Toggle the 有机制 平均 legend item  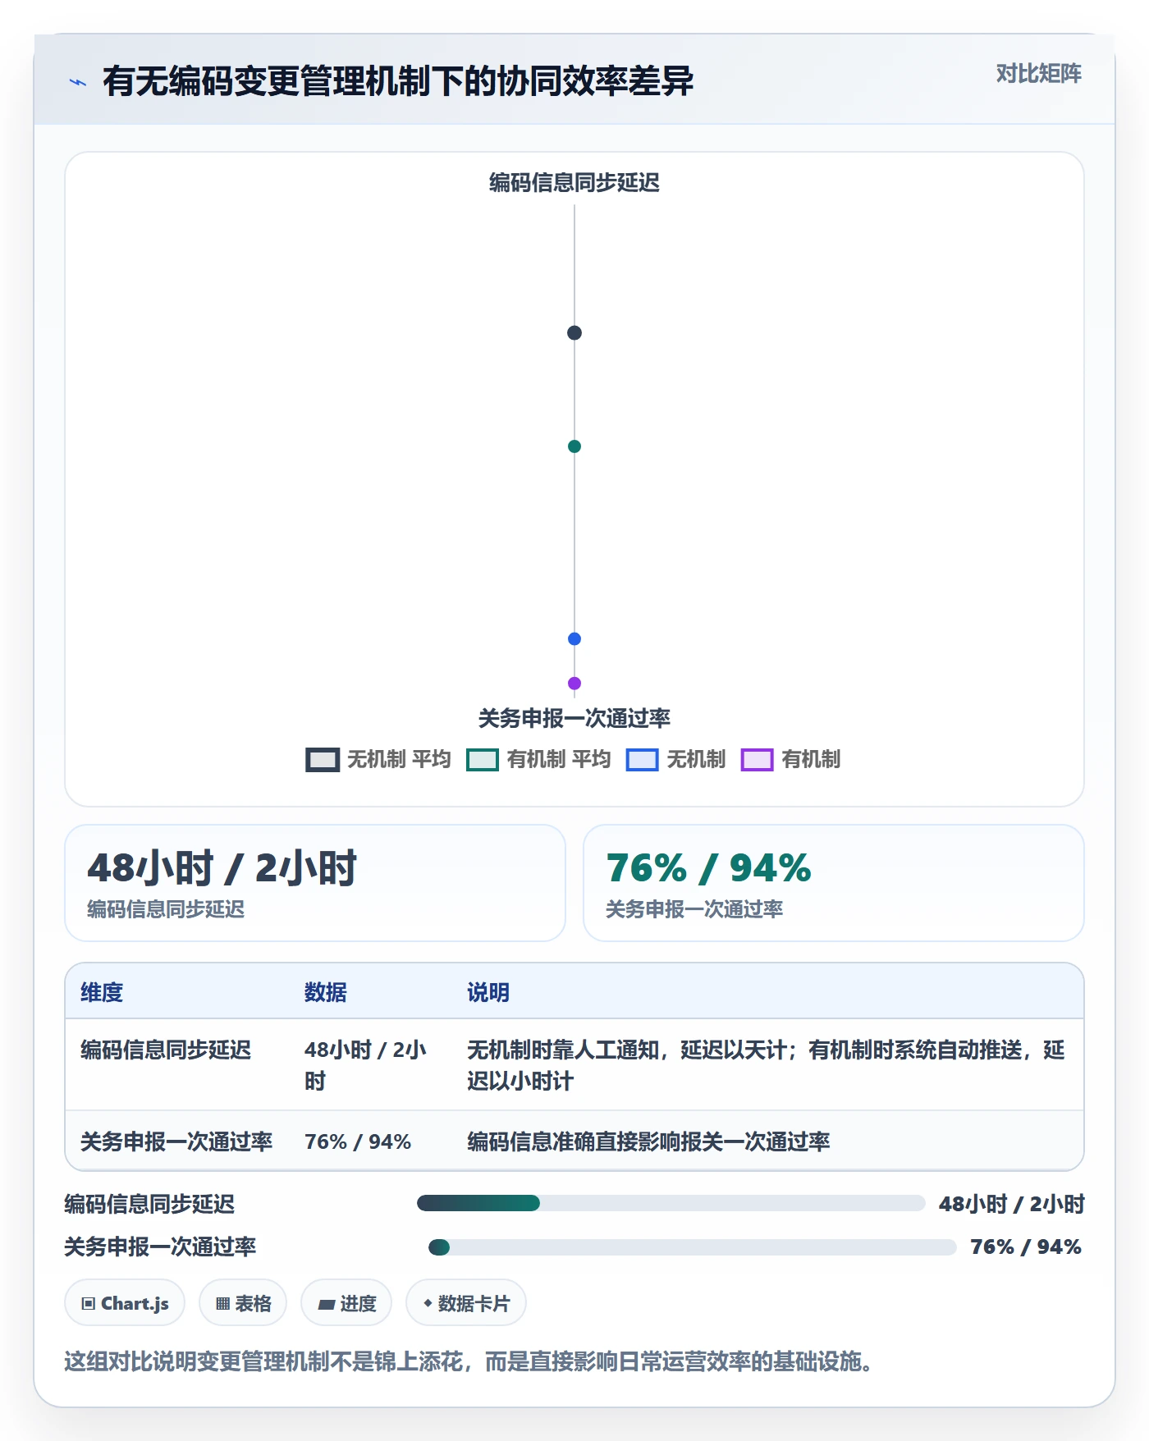click(538, 759)
